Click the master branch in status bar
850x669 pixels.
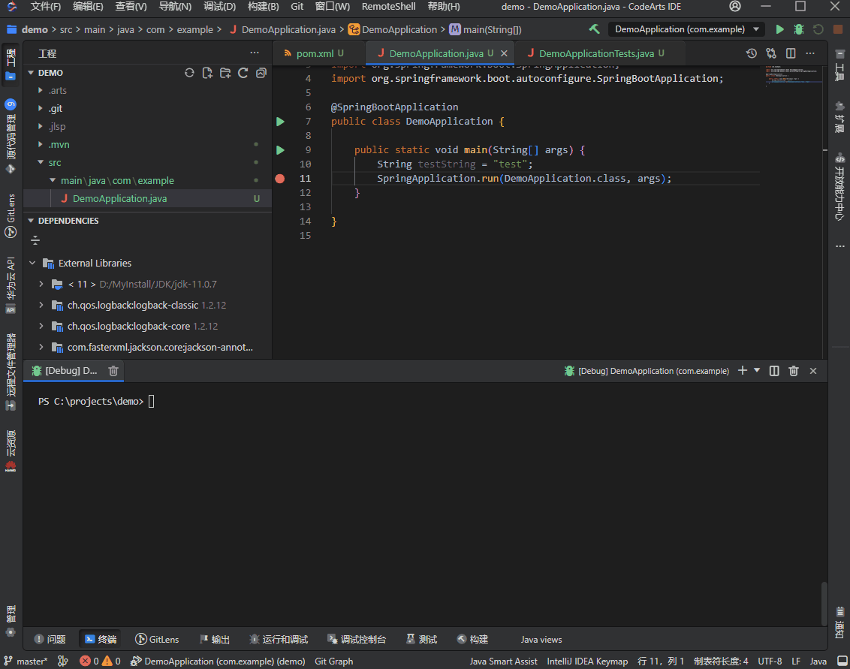tap(27, 661)
